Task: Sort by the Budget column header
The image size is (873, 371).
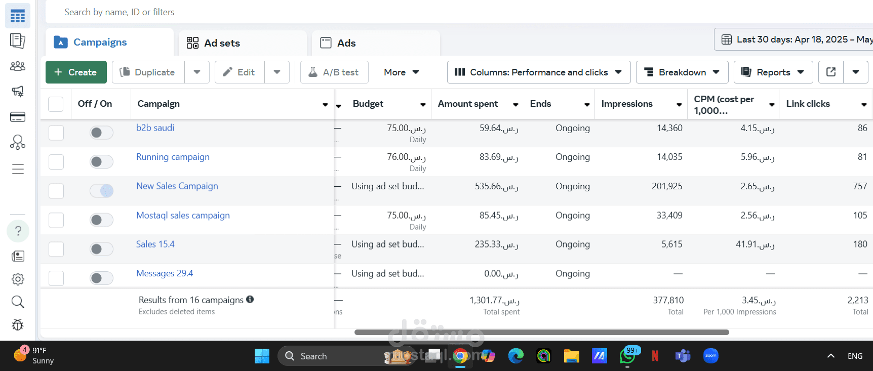Action: pos(368,104)
